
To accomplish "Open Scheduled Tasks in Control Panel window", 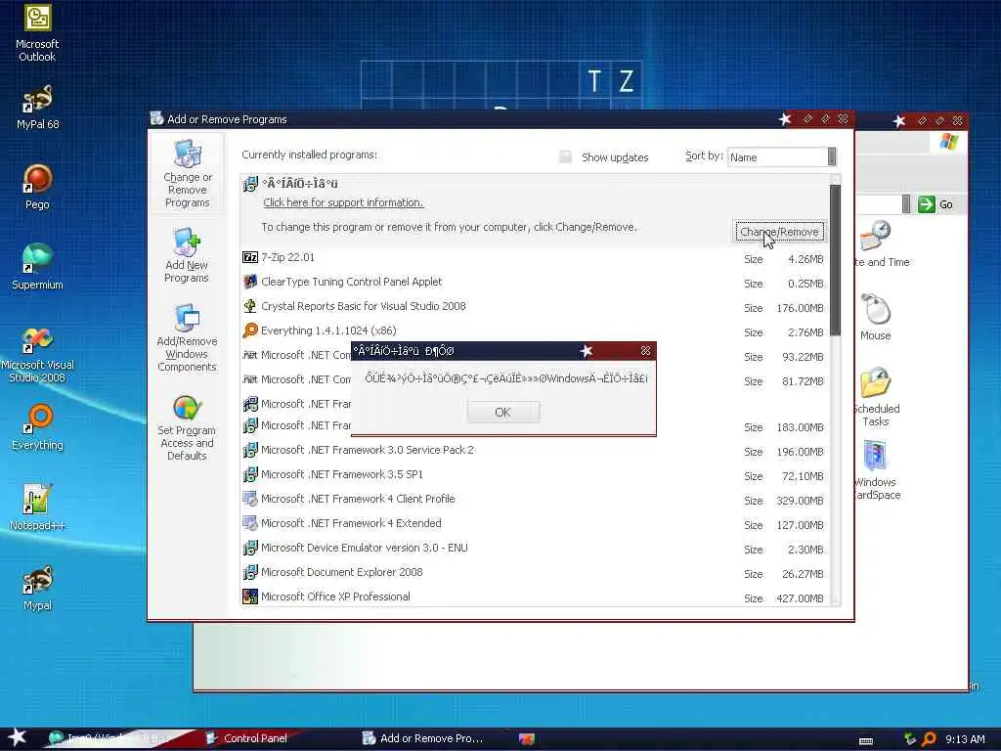I will (876, 396).
